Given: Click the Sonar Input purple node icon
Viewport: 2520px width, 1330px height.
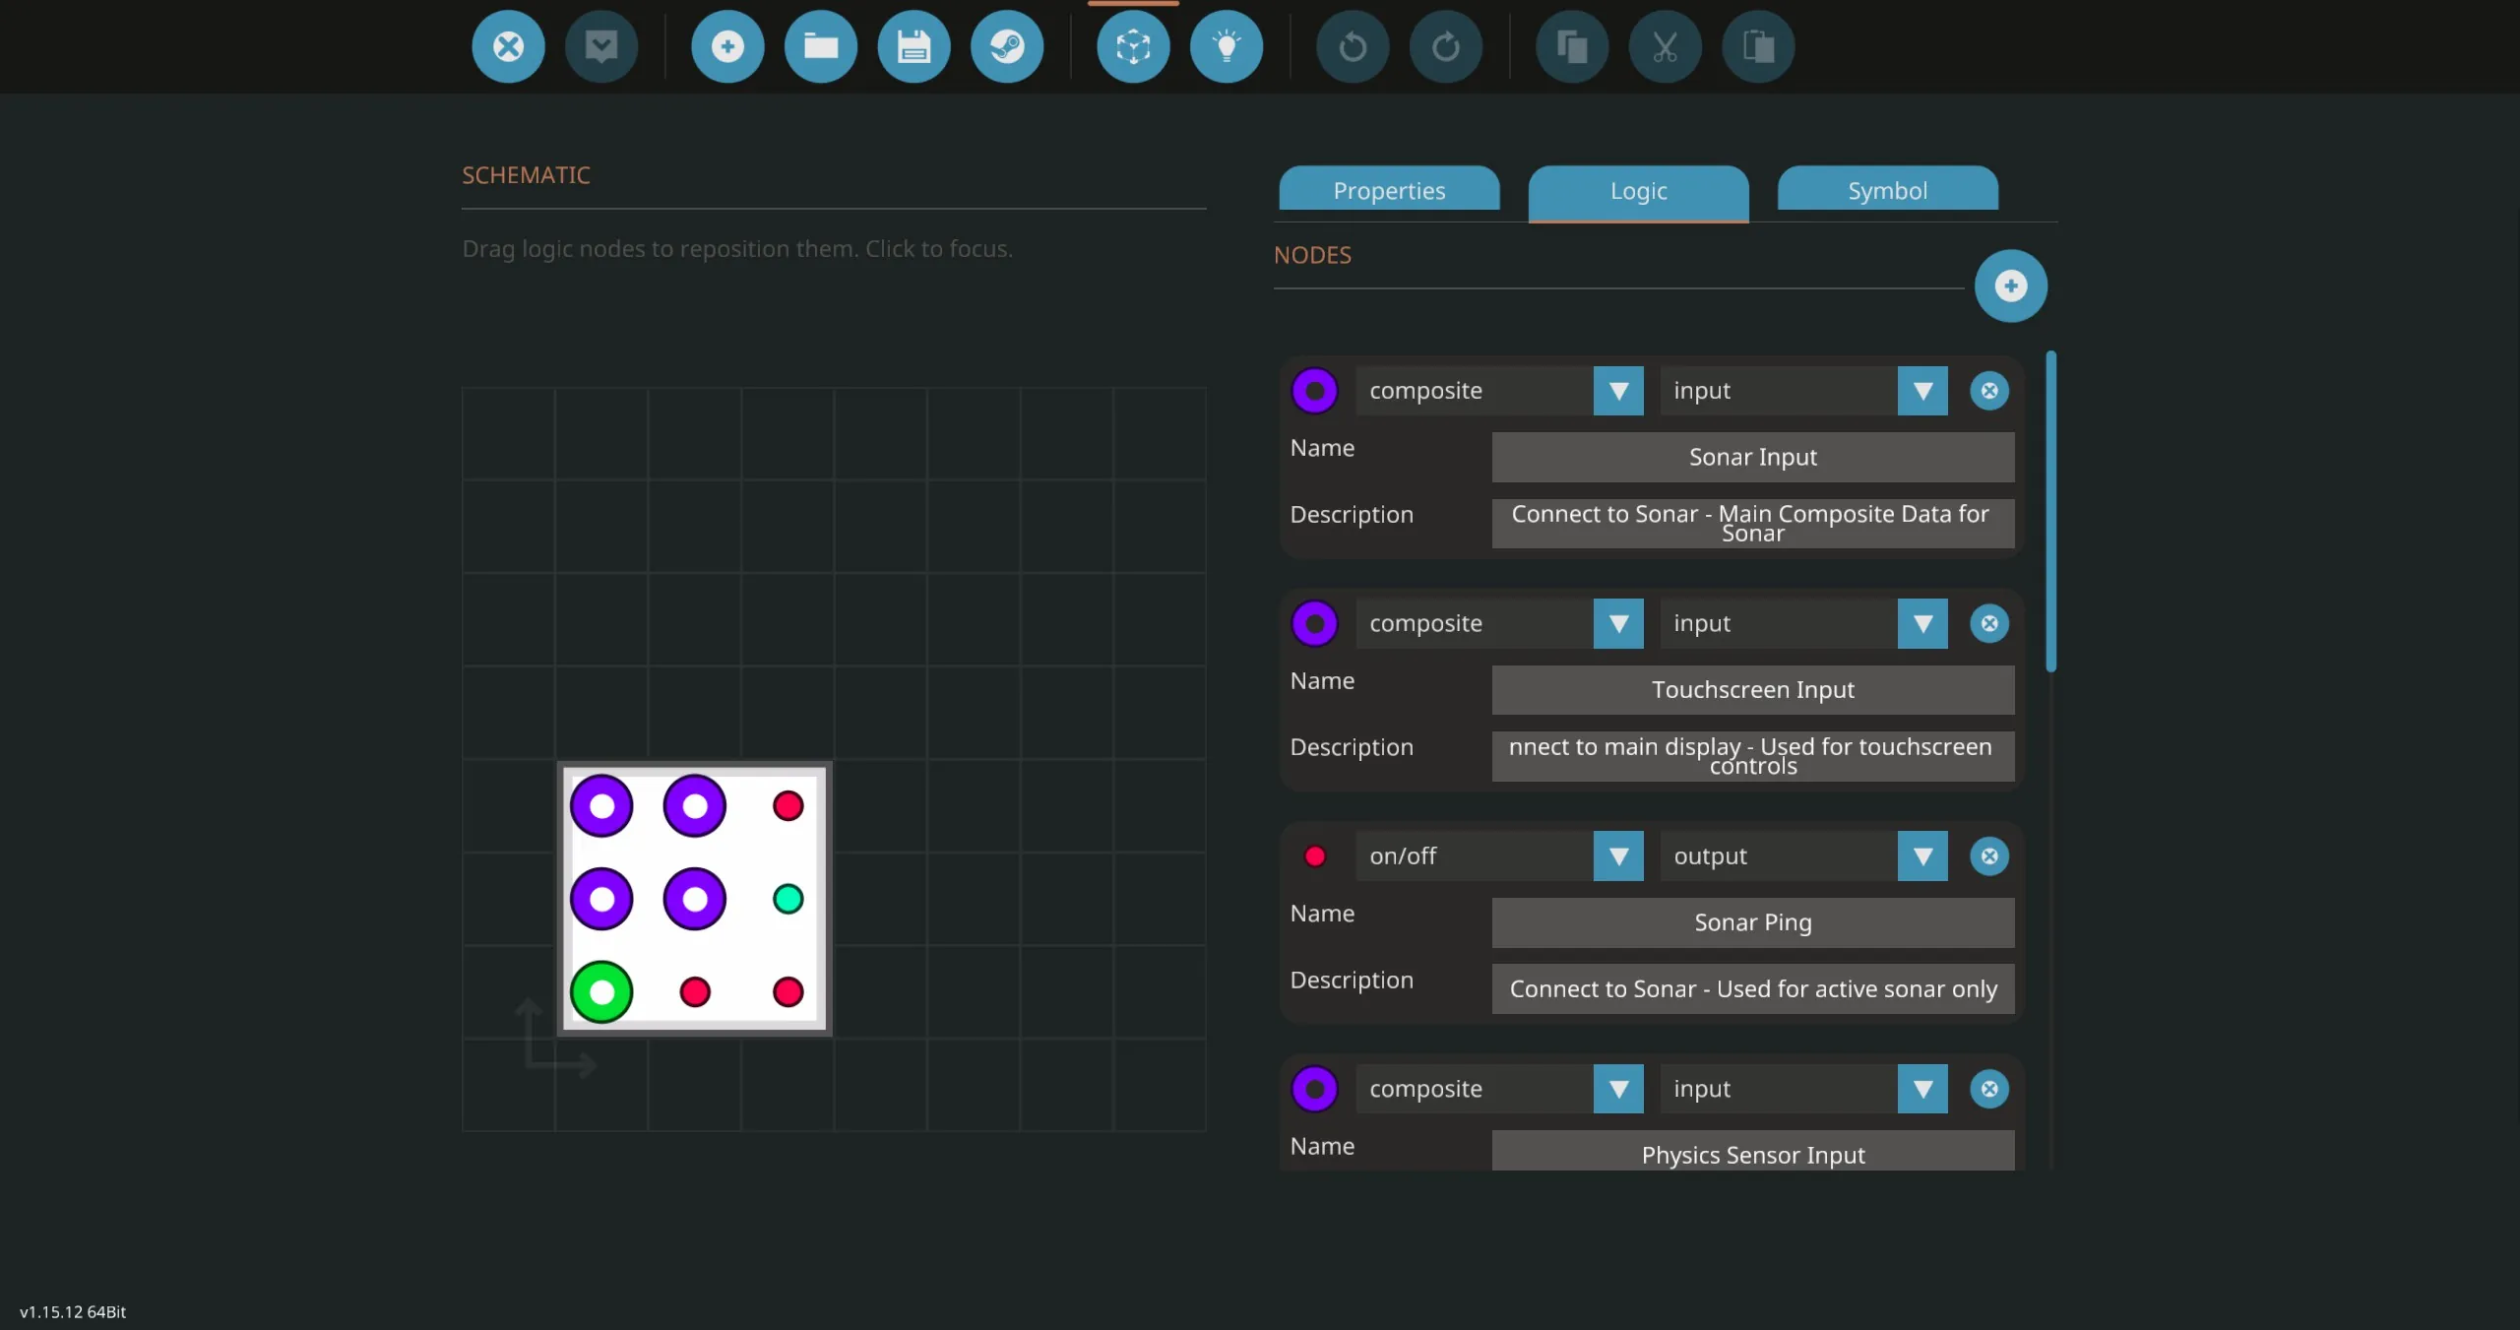Looking at the screenshot, I should tap(1314, 391).
